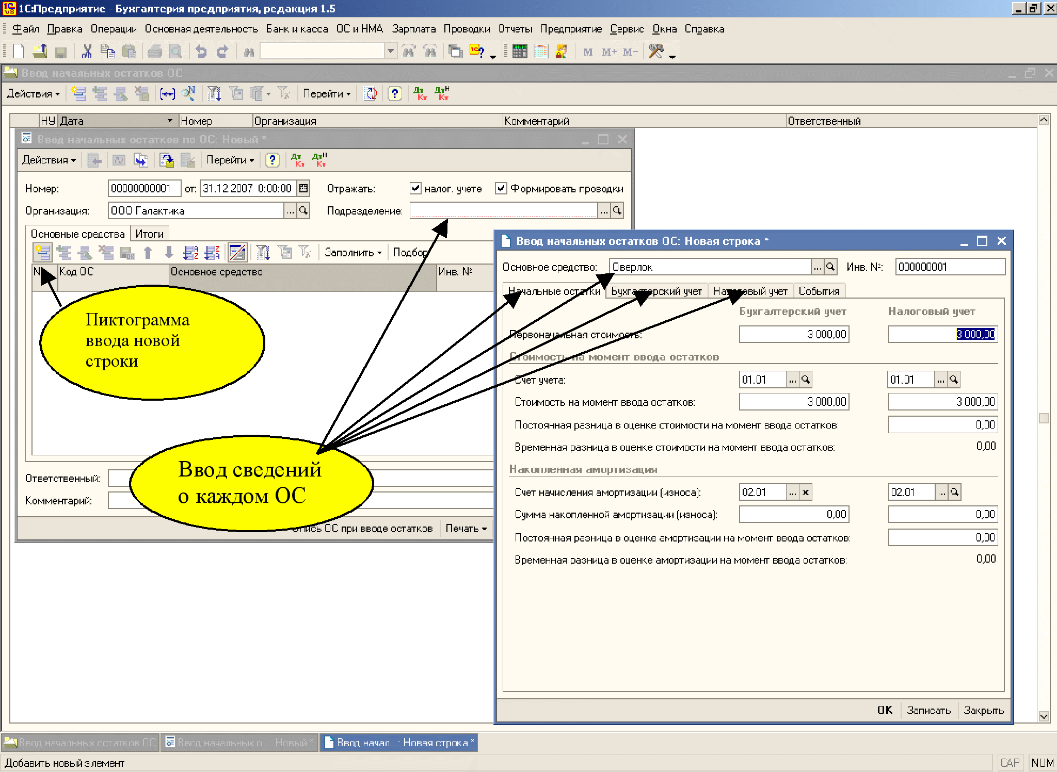This screenshot has width=1057, height=772.
Task: Click the Open file icon in main toolbar
Action: (40, 51)
